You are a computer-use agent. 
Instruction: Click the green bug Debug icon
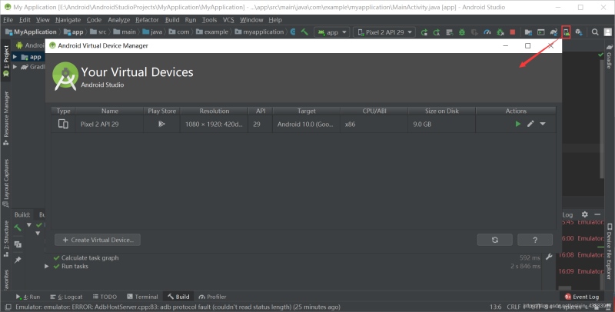tap(462, 32)
